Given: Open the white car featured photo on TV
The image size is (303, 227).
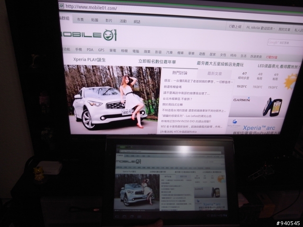Looking at the screenshot, I should [113, 99].
